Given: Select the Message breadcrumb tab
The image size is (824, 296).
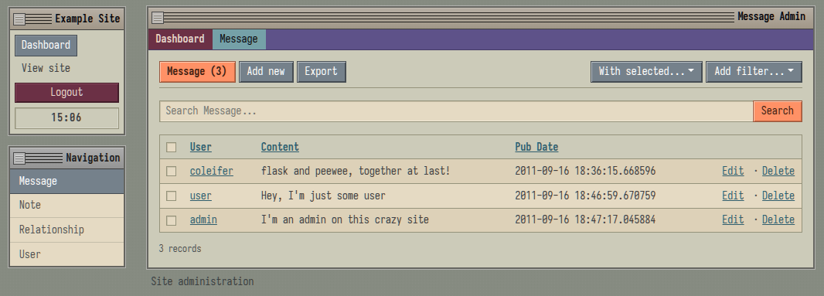Looking at the screenshot, I should [x=239, y=39].
